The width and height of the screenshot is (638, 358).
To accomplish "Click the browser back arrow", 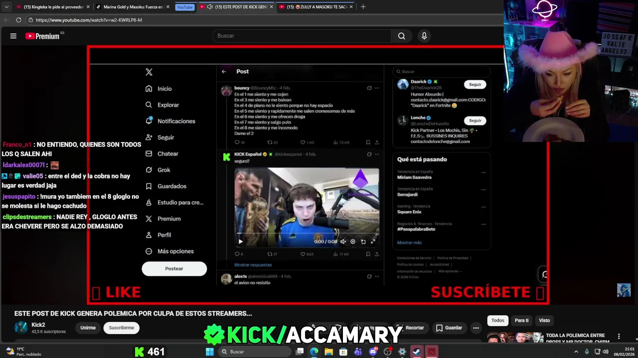I will click(6, 20).
